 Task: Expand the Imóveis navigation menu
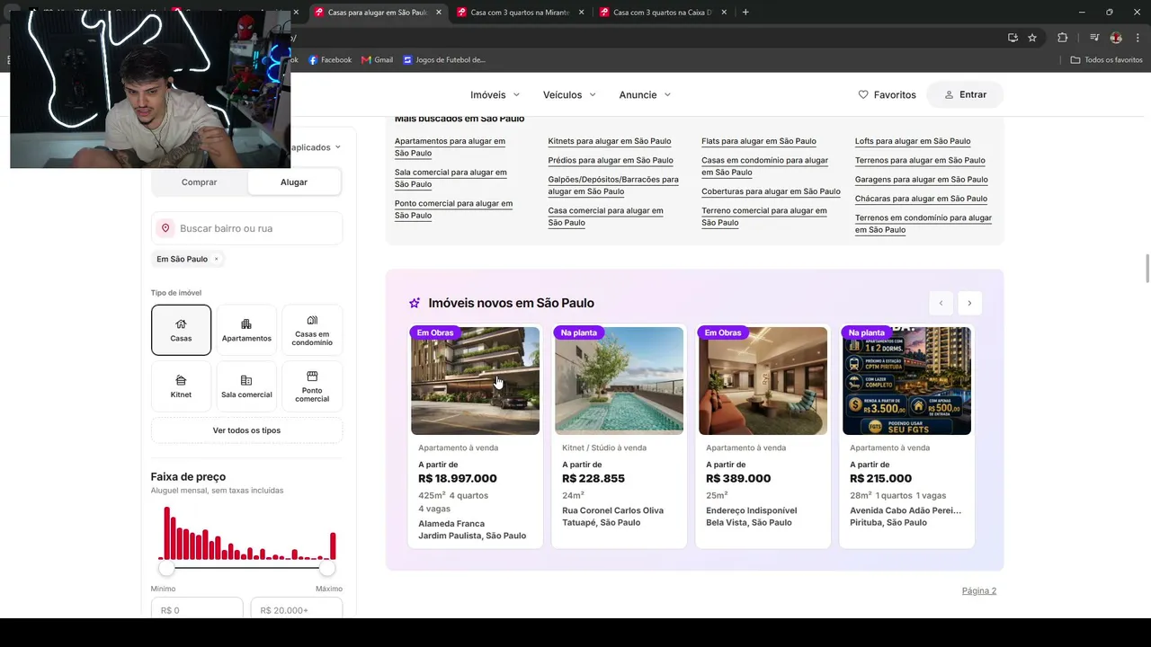click(x=495, y=94)
